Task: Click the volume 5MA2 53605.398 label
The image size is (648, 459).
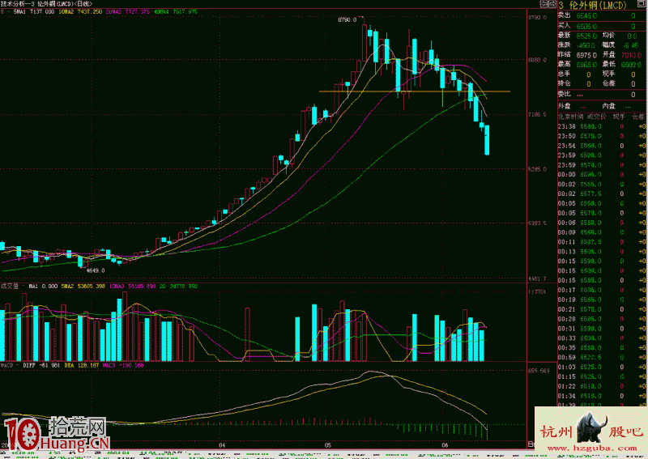Action: 83,287
